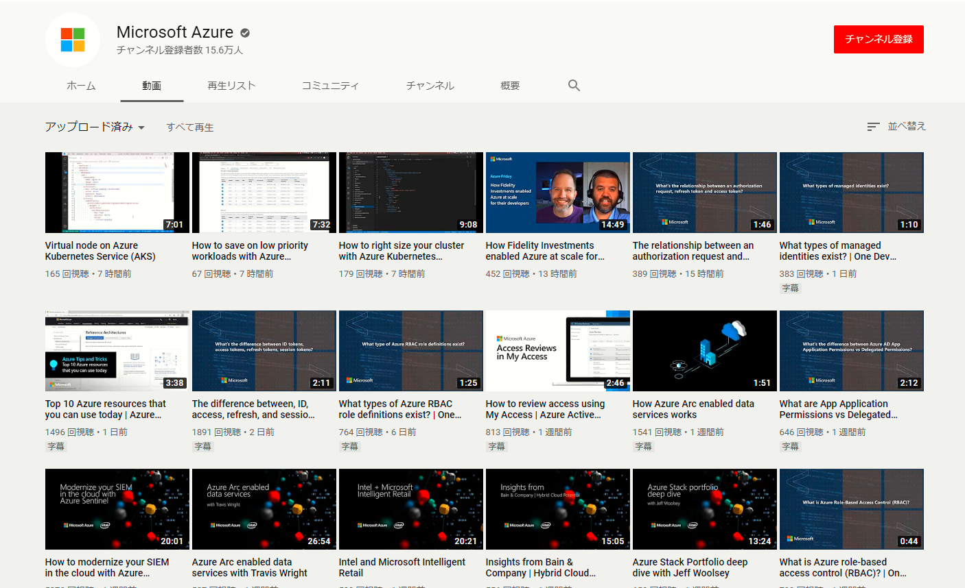The image size is (965, 588).
Task: Click the red チャンネル登録 subscribe button
Action: [879, 39]
